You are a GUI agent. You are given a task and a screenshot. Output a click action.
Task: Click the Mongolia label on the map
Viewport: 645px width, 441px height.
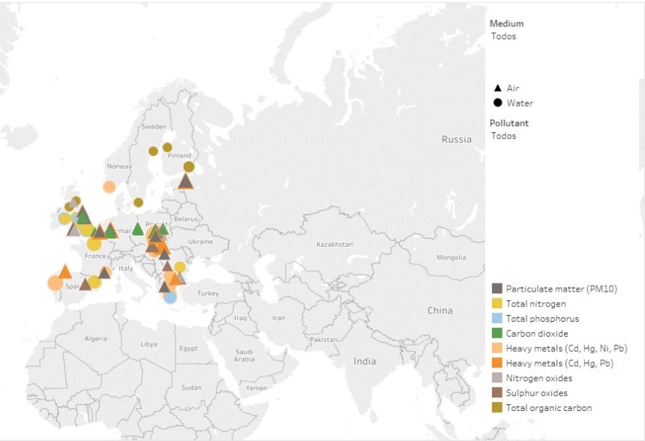coord(451,257)
